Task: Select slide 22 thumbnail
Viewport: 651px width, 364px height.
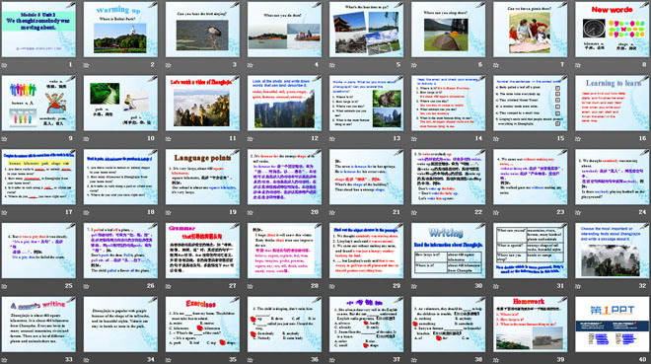Action: (449, 177)
